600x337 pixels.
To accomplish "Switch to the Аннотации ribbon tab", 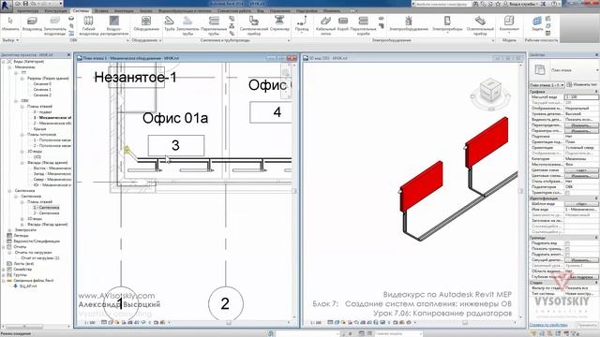I will 124,10.
